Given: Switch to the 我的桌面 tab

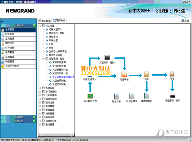Looking at the screenshot, I should 44,21.
